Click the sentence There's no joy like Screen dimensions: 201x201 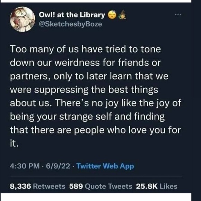96,103
